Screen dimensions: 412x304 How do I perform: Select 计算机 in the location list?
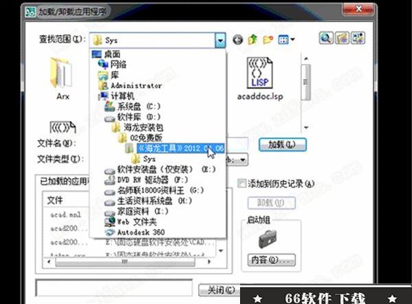pyautogui.click(x=117, y=96)
